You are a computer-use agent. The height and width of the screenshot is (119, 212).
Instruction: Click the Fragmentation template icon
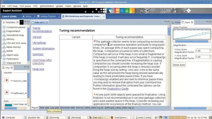[4, 31]
